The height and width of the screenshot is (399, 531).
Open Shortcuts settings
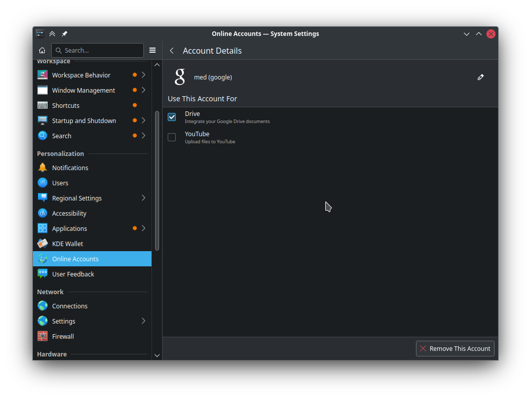point(92,105)
